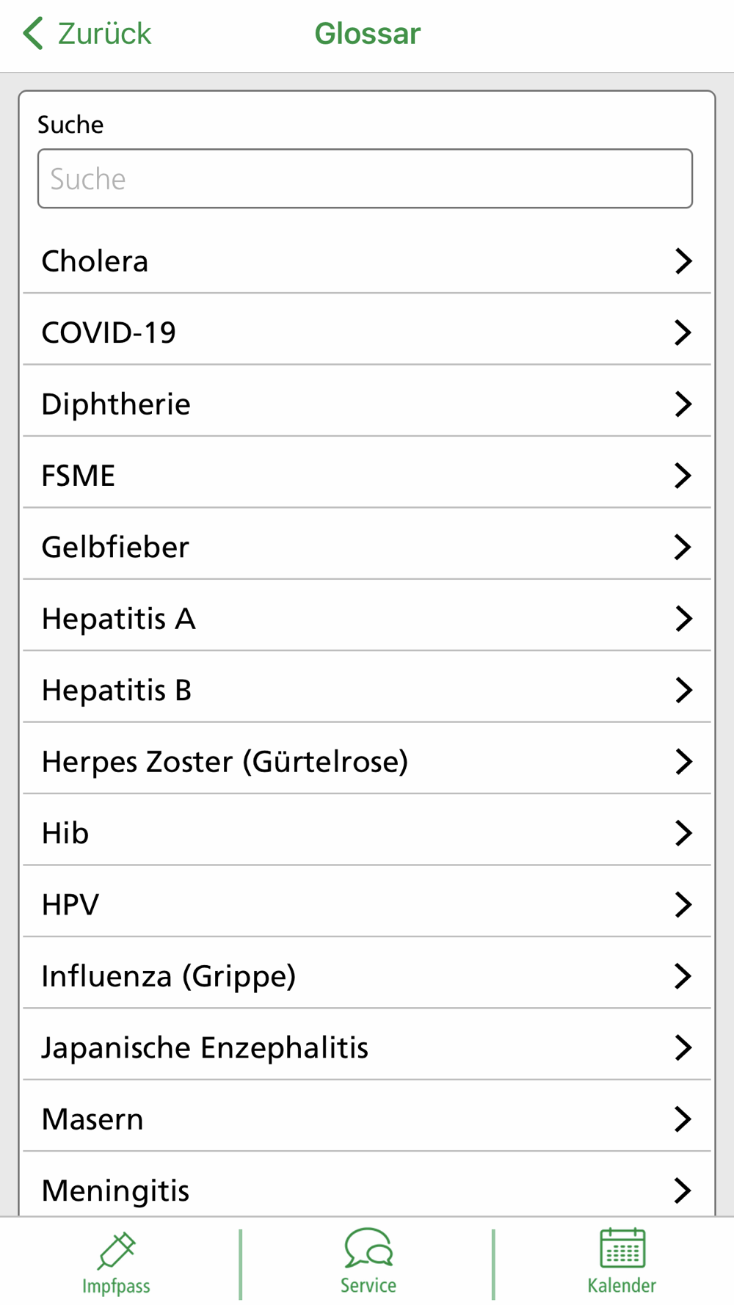
Task: Tap the chevron arrow beside Masern
Action: coord(683,1119)
